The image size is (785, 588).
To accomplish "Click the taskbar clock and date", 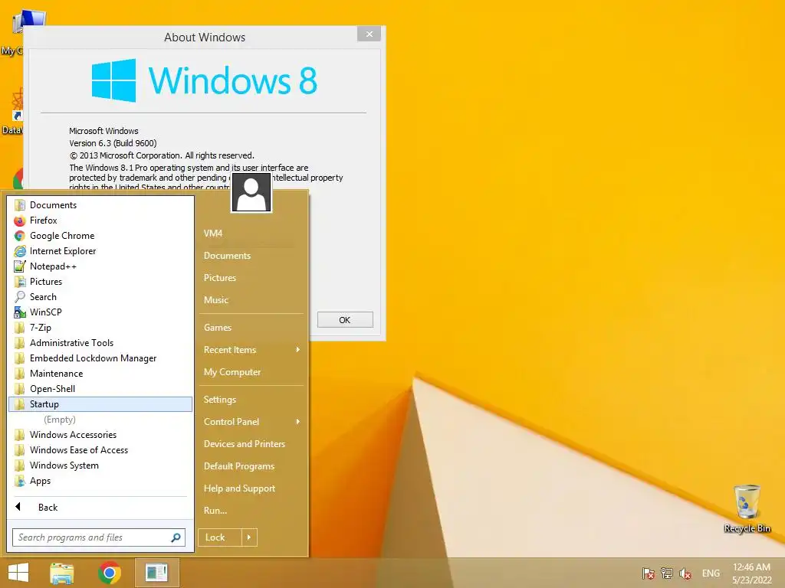I will tap(752, 573).
